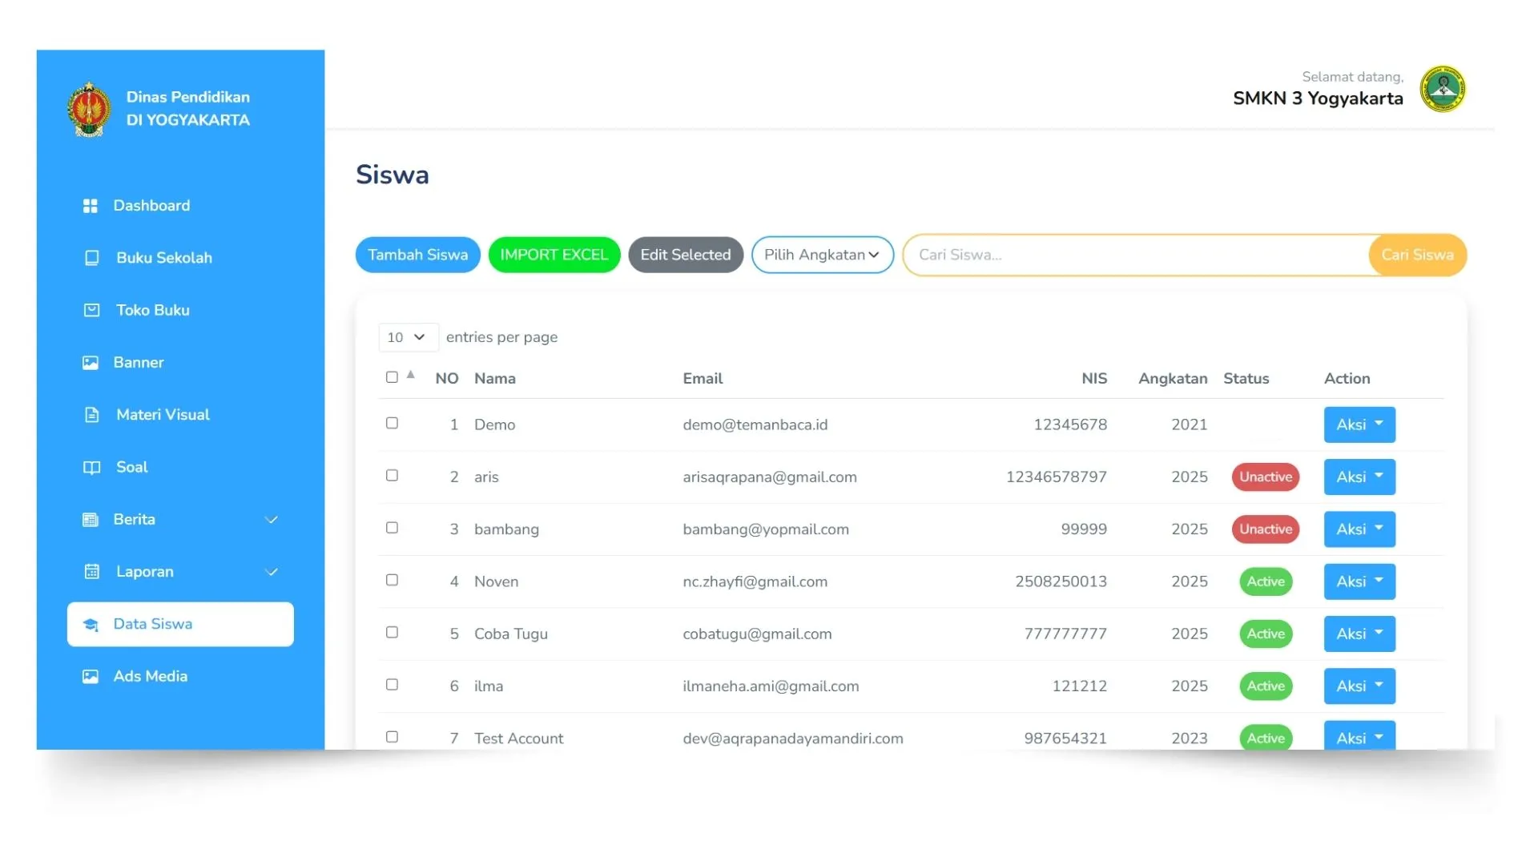Click the Materi Visual document icon
The width and height of the screenshot is (1538, 865).
coord(92,415)
